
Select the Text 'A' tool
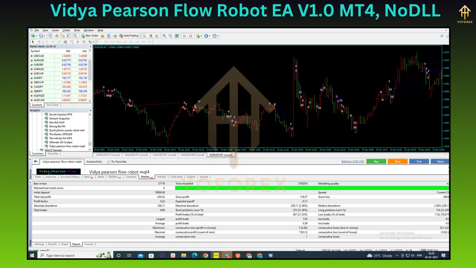pyautogui.click(x=78, y=42)
